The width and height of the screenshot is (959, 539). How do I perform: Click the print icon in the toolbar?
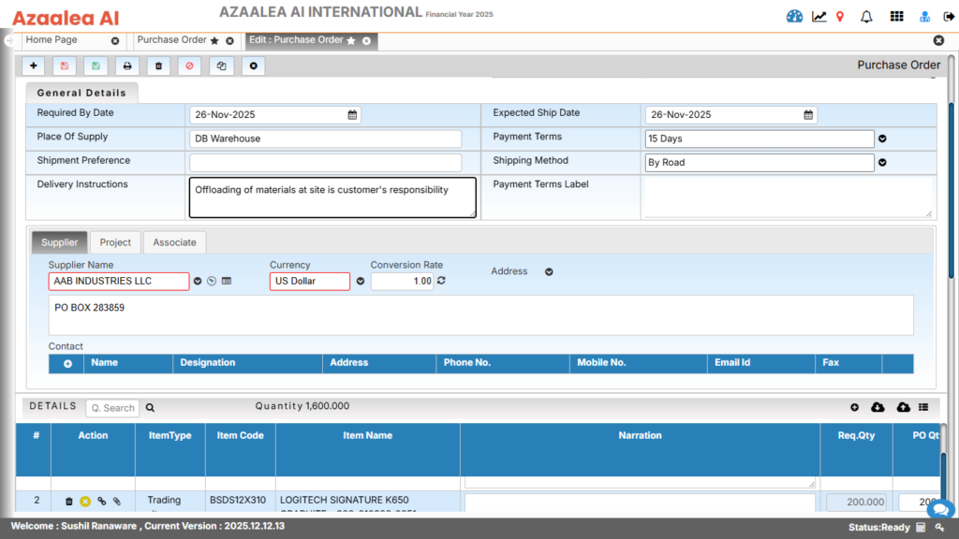click(125, 66)
